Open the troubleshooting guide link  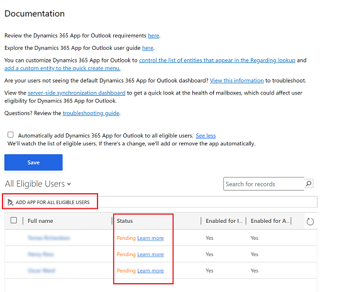tap(91, 113)
